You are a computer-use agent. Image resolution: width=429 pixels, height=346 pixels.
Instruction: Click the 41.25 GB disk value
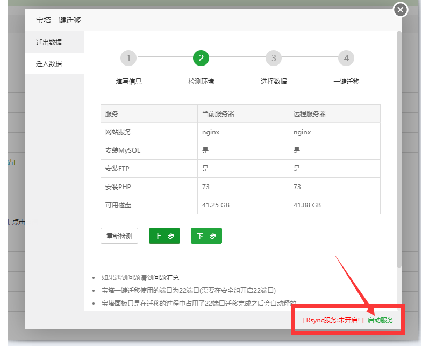pyautogui.click(x=216, y=205)
